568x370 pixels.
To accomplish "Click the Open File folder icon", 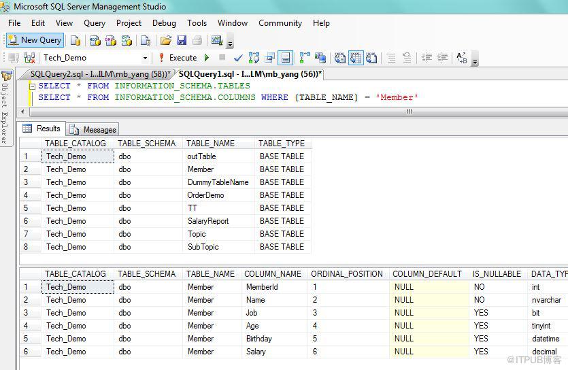I will 166,40.
